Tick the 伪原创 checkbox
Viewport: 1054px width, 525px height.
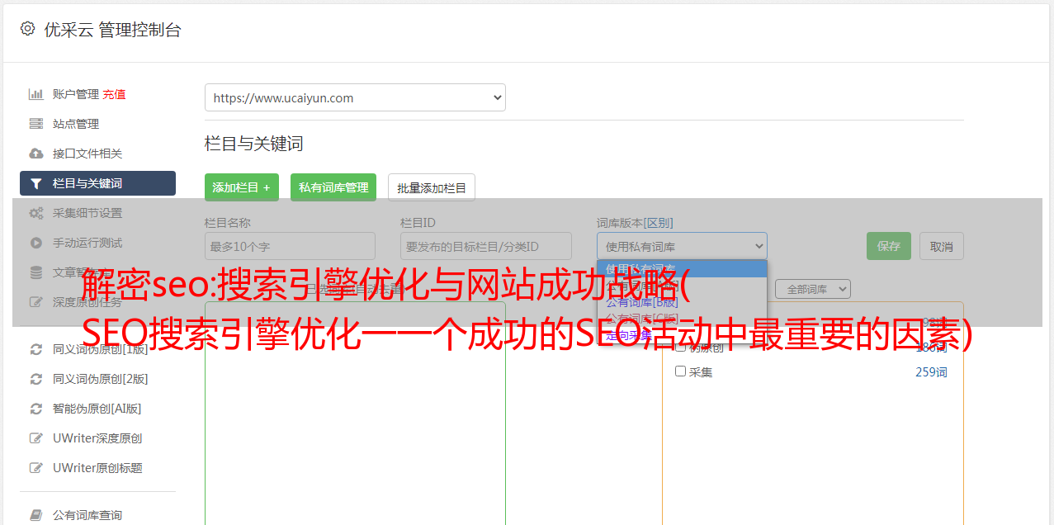click(681, 347)
